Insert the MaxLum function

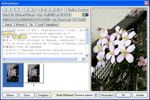[21, 15]
